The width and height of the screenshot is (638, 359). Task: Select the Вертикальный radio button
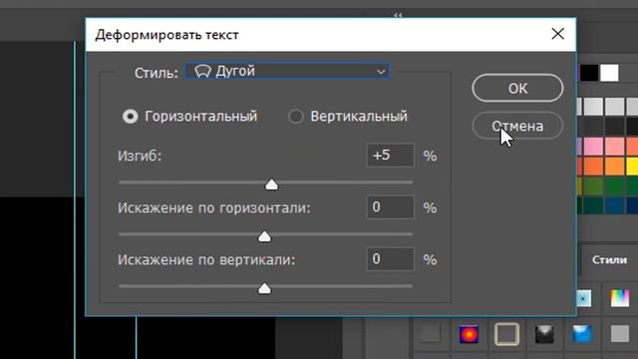click(296, 117)
